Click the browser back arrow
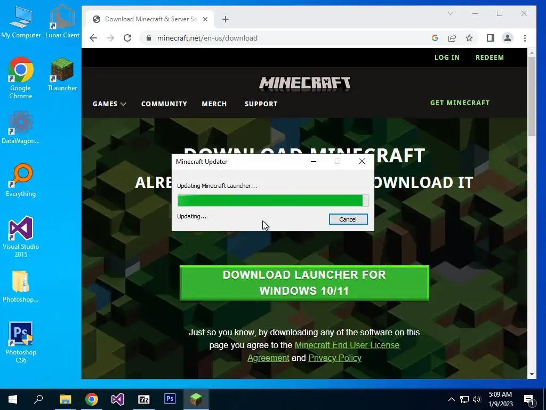The image size is (546, 410). pos(93,38)
